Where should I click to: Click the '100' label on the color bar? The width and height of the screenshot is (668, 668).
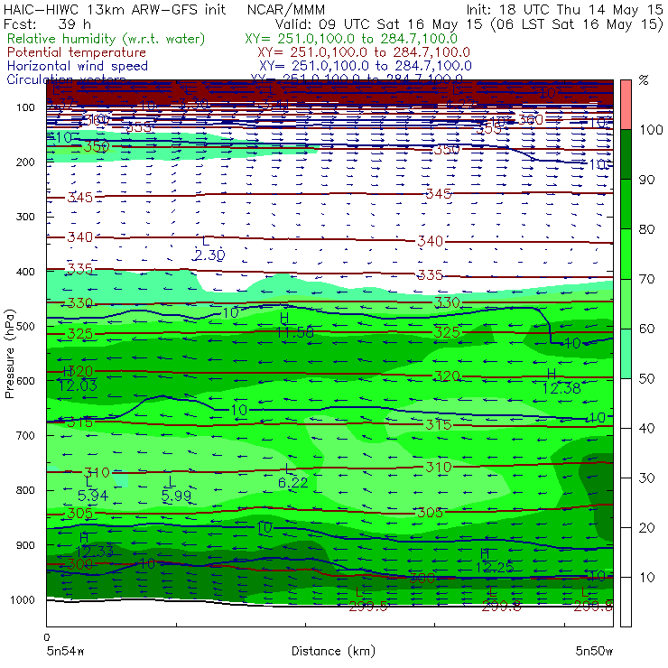coord(652,129)
